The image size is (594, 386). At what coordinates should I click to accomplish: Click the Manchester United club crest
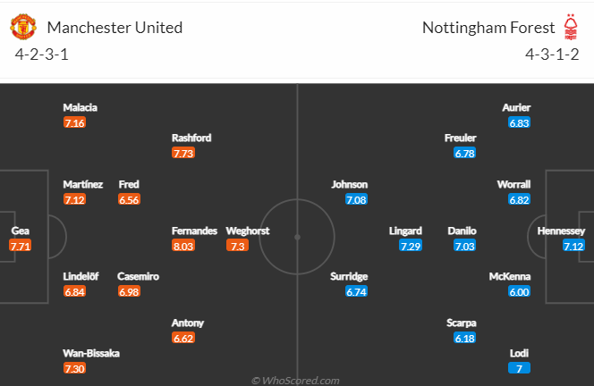22,27
